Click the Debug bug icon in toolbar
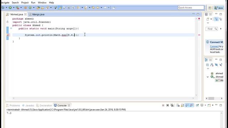 pyautogui.click(x=3, y=8)
